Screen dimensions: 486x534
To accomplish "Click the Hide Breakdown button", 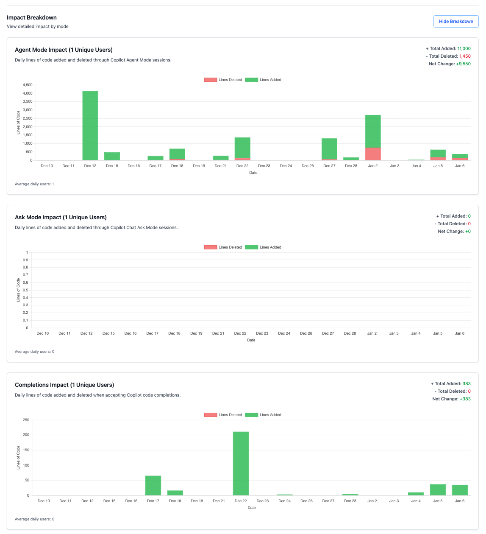I will [456, 21].
